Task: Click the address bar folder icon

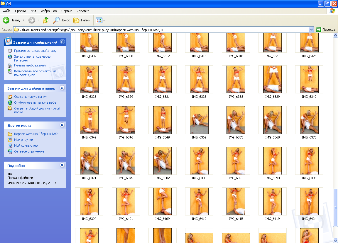Action: tap(16, 30)
